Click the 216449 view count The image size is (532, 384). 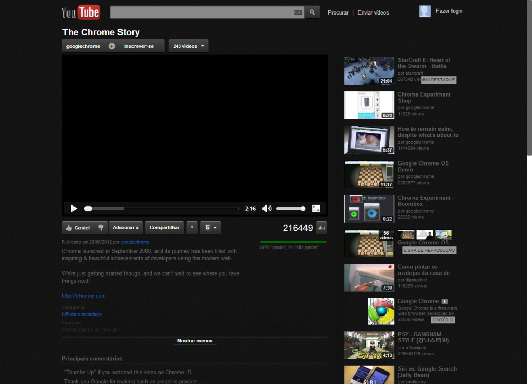point(298,228)
